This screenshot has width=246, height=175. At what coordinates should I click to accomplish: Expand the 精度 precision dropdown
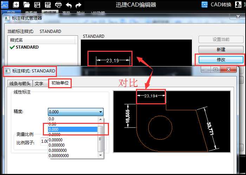click(76, 112)
